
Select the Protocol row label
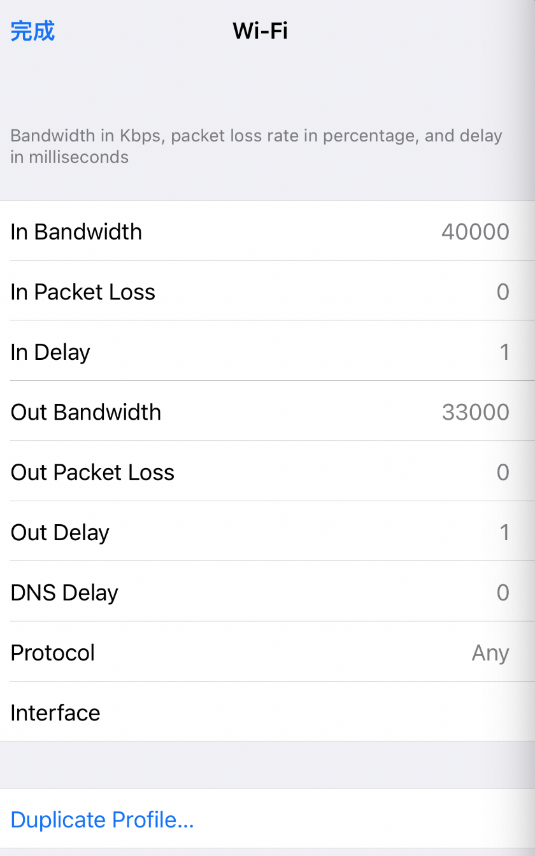coord(53,652)
